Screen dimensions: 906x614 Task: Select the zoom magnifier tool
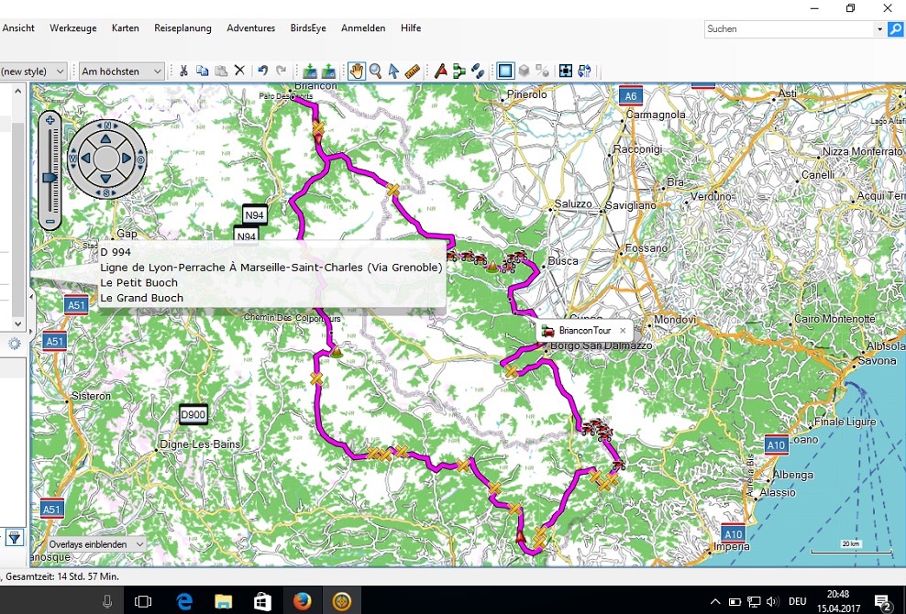375,71
